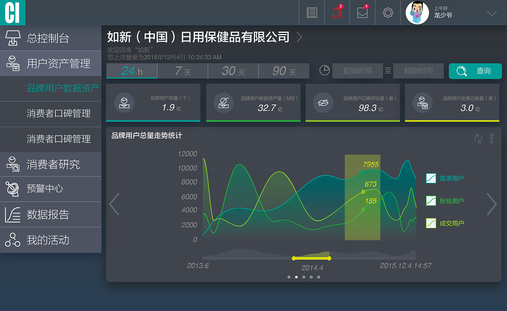The image size is (507, 311).
Task: Click the yellow range slider bar
Action: pos(311,258)
